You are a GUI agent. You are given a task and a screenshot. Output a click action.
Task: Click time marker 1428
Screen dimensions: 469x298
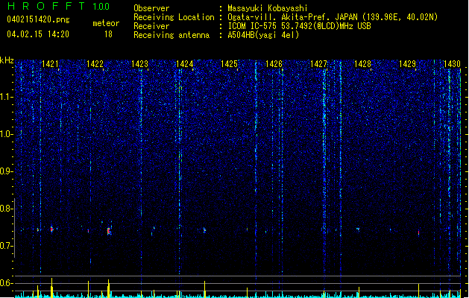(363, 64)
